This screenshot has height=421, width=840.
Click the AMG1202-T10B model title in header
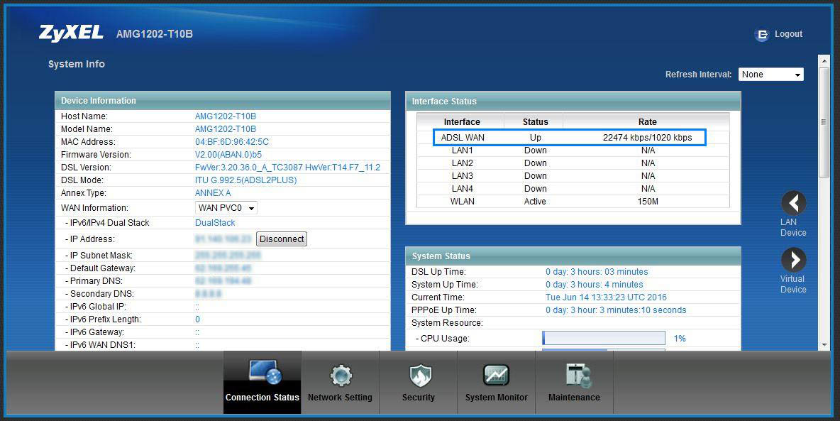click(x=154, y=34)
